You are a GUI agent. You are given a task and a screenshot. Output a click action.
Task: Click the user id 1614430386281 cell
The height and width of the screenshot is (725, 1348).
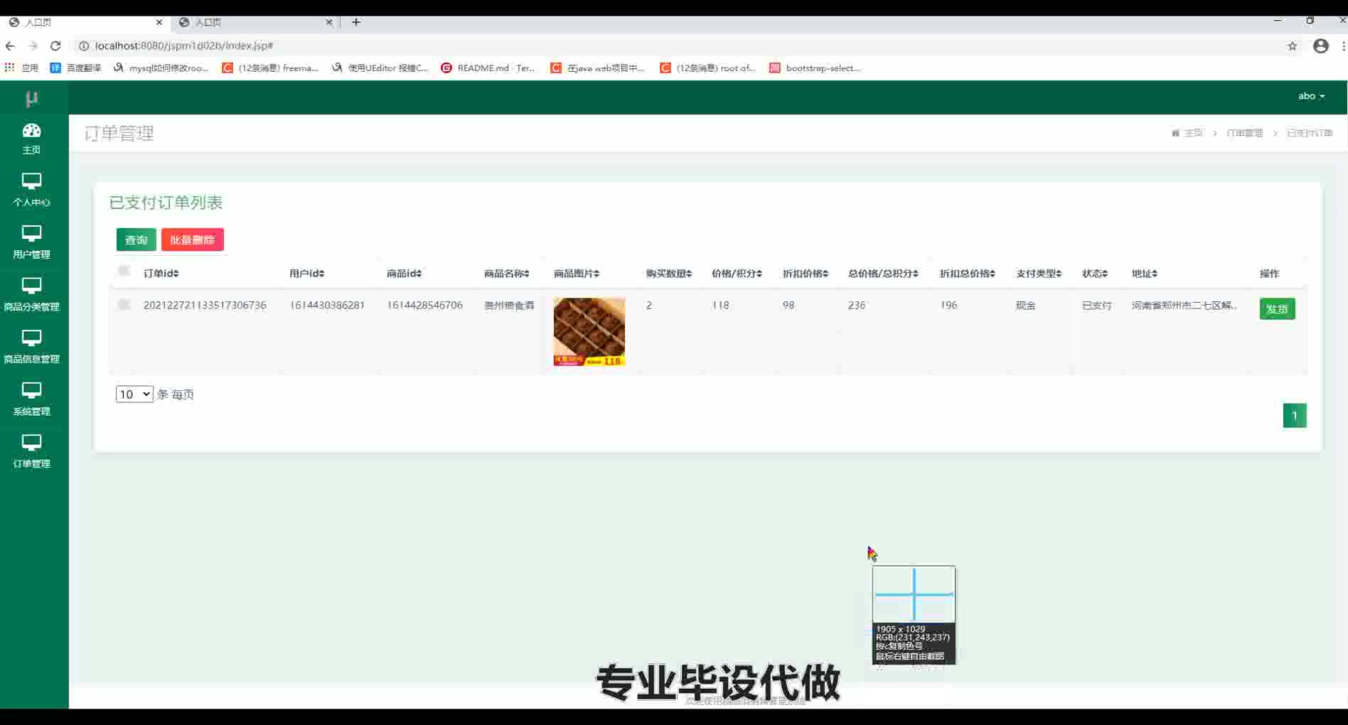click(327, 305)
